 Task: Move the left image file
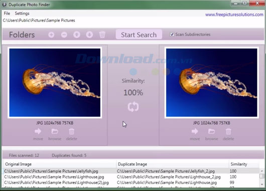click(x=38, y=134)
